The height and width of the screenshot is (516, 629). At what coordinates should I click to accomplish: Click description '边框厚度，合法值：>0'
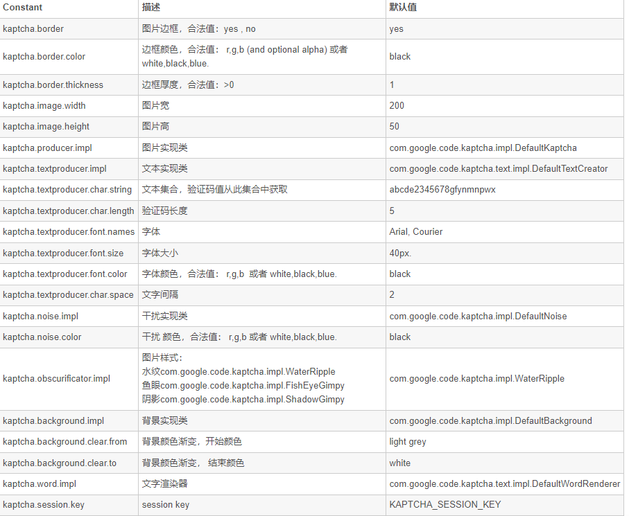[188, 85]
